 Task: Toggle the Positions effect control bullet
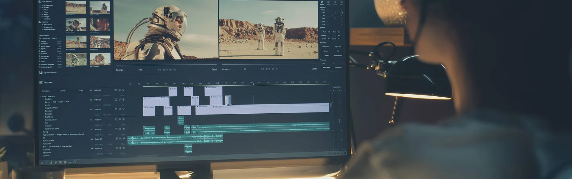[x=40, y=41]
